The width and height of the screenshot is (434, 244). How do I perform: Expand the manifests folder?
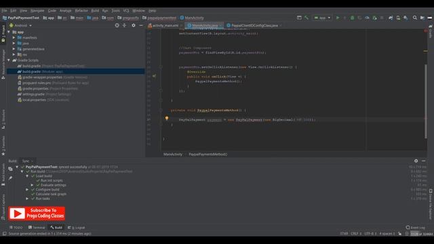click(x=14, y=38)
